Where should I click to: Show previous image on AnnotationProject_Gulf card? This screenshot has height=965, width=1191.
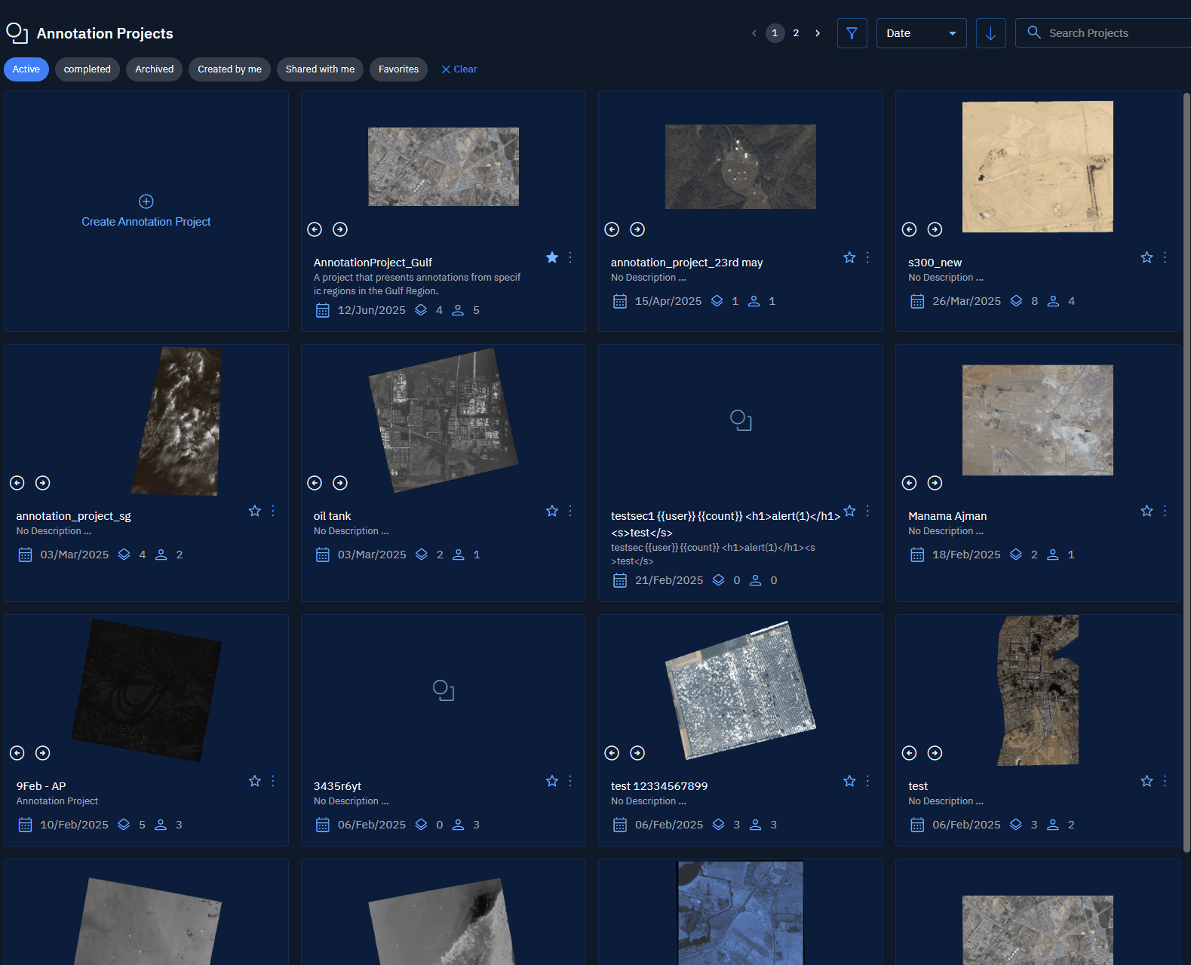[x=315, y=229]
